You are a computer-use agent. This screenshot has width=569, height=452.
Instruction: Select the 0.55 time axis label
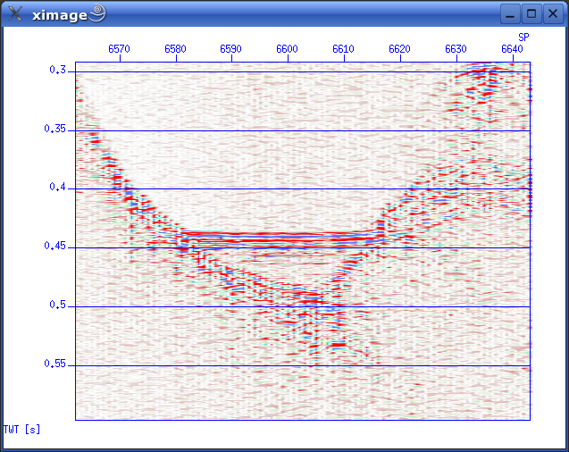(55, 364)
